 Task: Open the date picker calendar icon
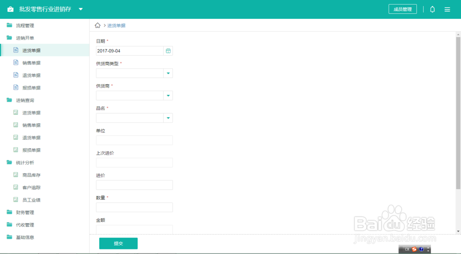coord(168,51)
